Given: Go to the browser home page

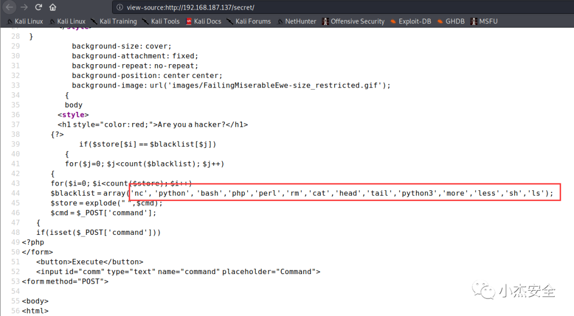Looking at the screenshot, I should 53,7.
